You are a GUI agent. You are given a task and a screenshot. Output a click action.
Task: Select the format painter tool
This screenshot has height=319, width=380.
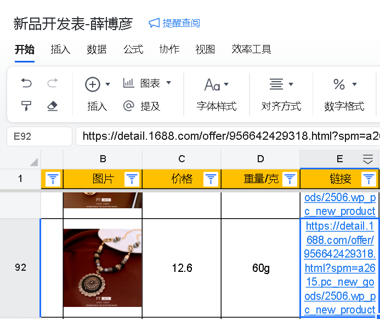coord(26,106)
